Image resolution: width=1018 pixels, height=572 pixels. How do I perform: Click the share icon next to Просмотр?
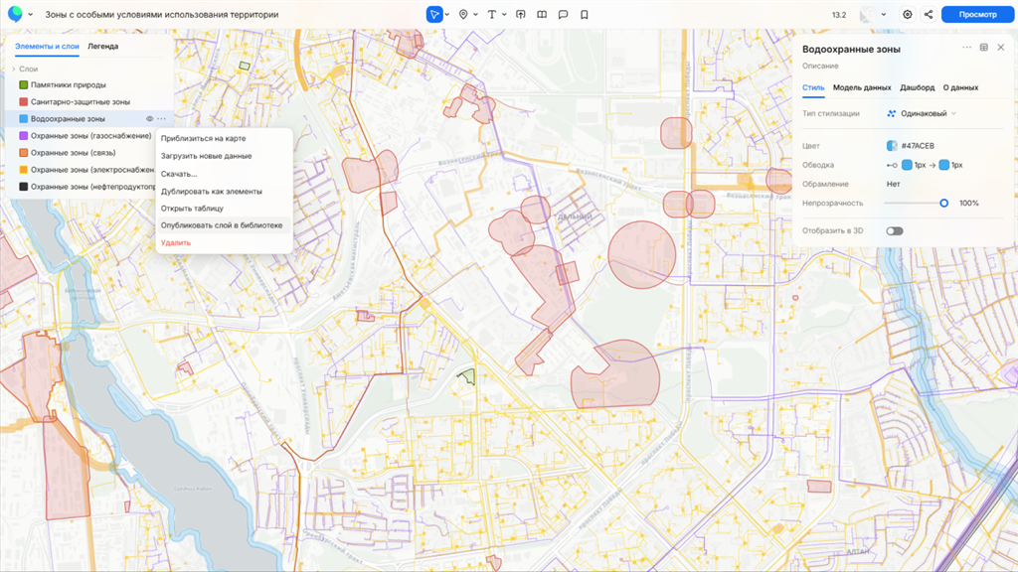(x=929, y=15)
